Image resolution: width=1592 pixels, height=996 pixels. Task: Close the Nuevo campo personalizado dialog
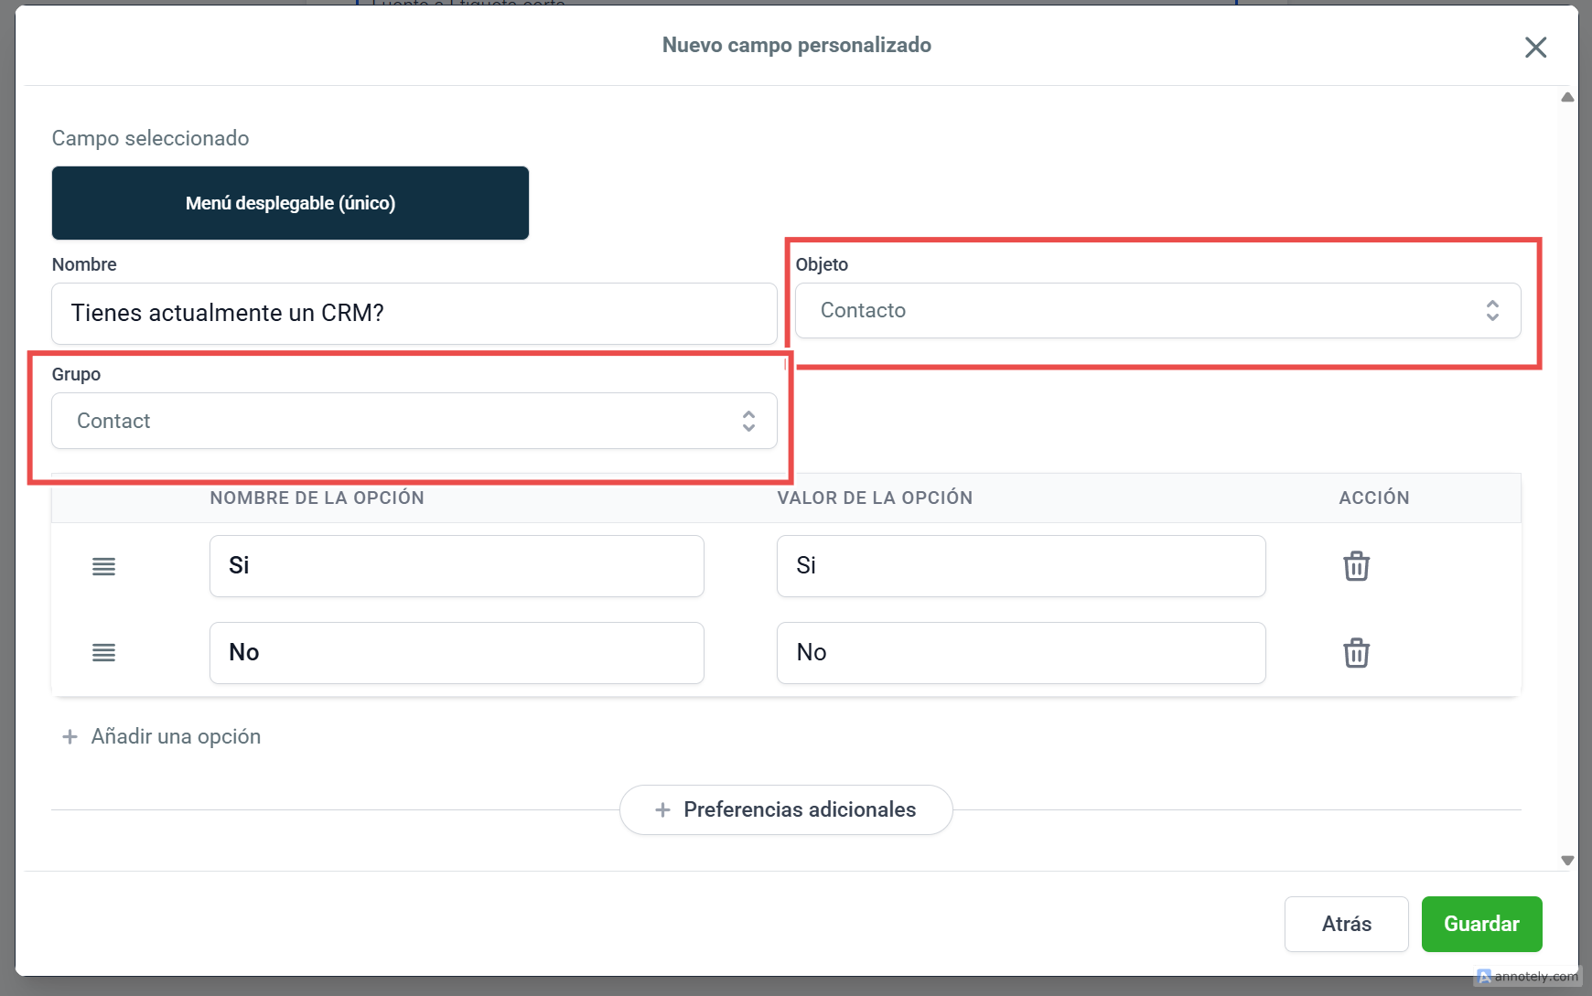[1535, 48]
